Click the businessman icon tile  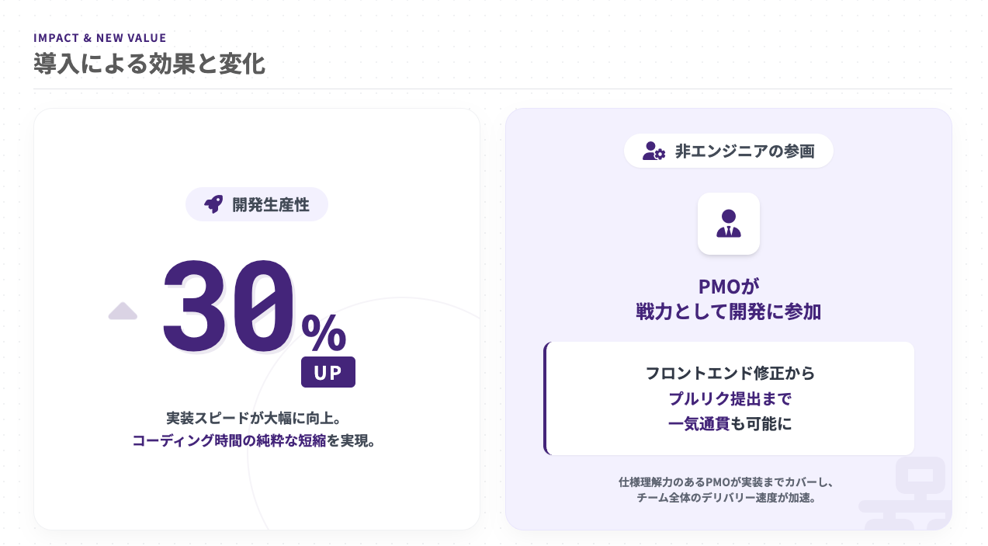(x=728, y=223)
